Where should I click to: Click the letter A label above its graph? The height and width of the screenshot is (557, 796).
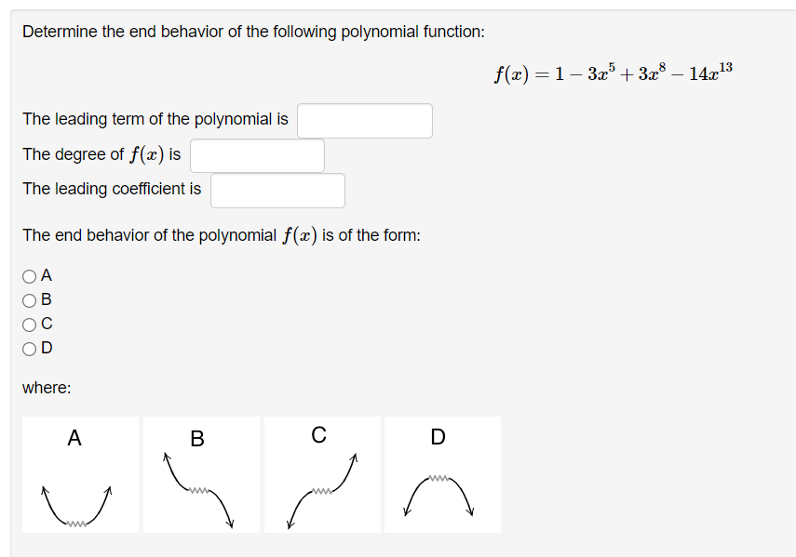[74, 437]
